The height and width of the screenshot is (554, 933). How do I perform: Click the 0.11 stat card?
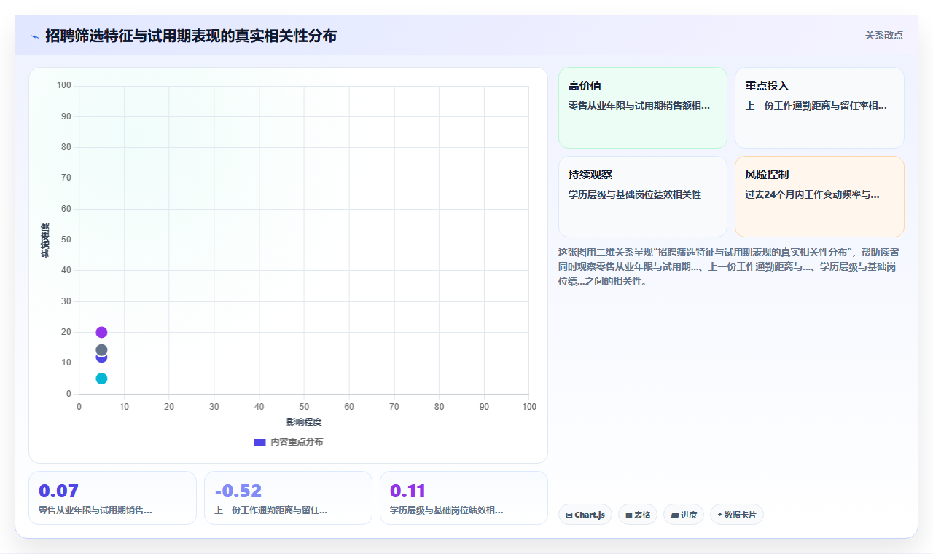coord(464,498)
